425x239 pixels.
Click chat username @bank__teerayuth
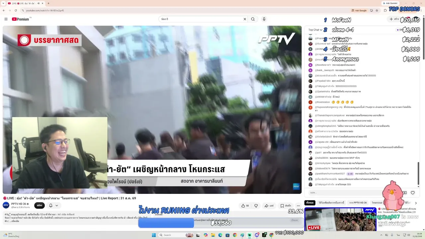pos(325,70)
